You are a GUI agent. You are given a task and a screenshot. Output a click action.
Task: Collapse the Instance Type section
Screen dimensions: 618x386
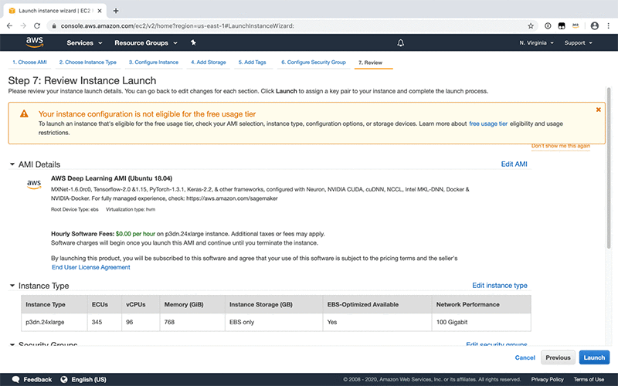(x=12, y=286)
